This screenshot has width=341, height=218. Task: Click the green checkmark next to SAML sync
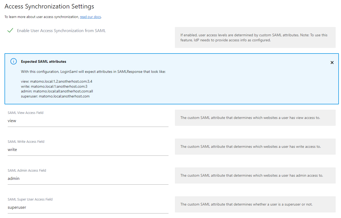coord(10,30)
